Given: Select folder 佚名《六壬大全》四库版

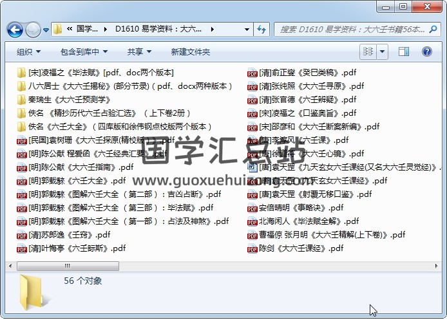Looking at the screenshot, I should (114, 127).
